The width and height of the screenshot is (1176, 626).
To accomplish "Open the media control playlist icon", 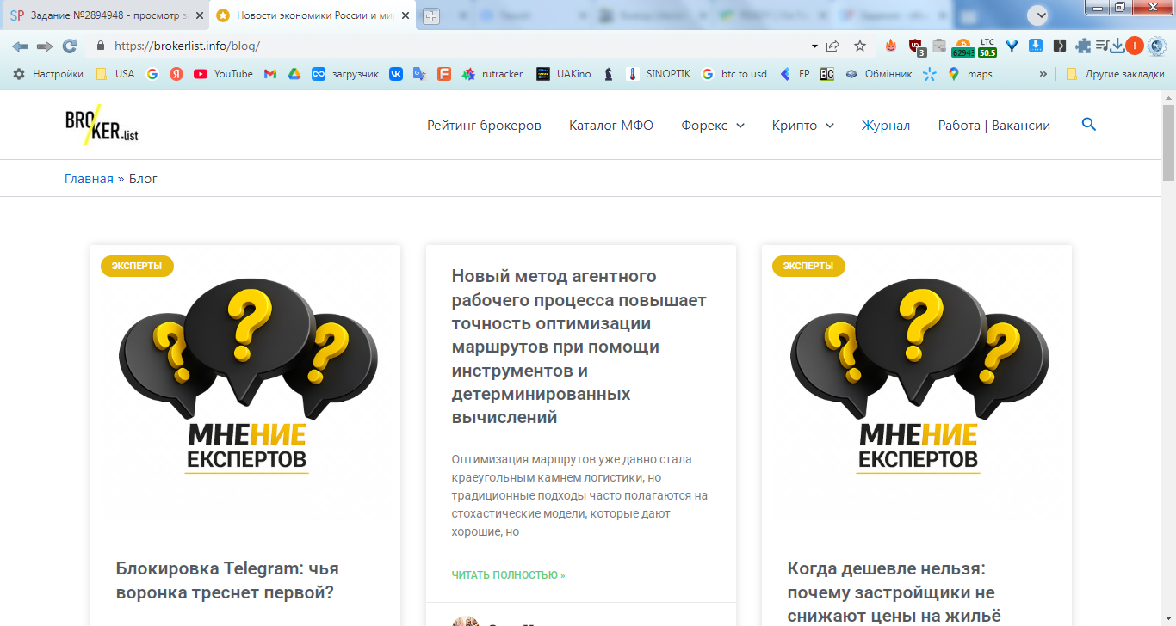I will pyautogui.click(x=1102, y=46).
